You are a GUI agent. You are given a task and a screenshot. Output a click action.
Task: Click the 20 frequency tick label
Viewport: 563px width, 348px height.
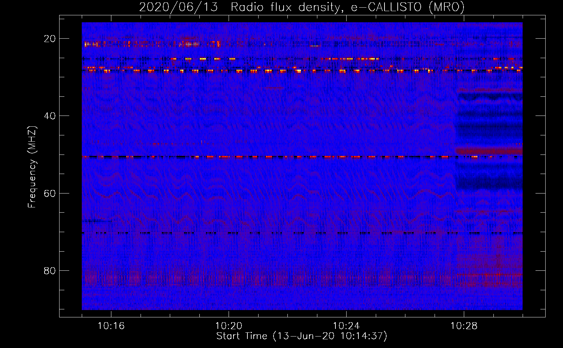pyautogui.click(x=50, y=39)
